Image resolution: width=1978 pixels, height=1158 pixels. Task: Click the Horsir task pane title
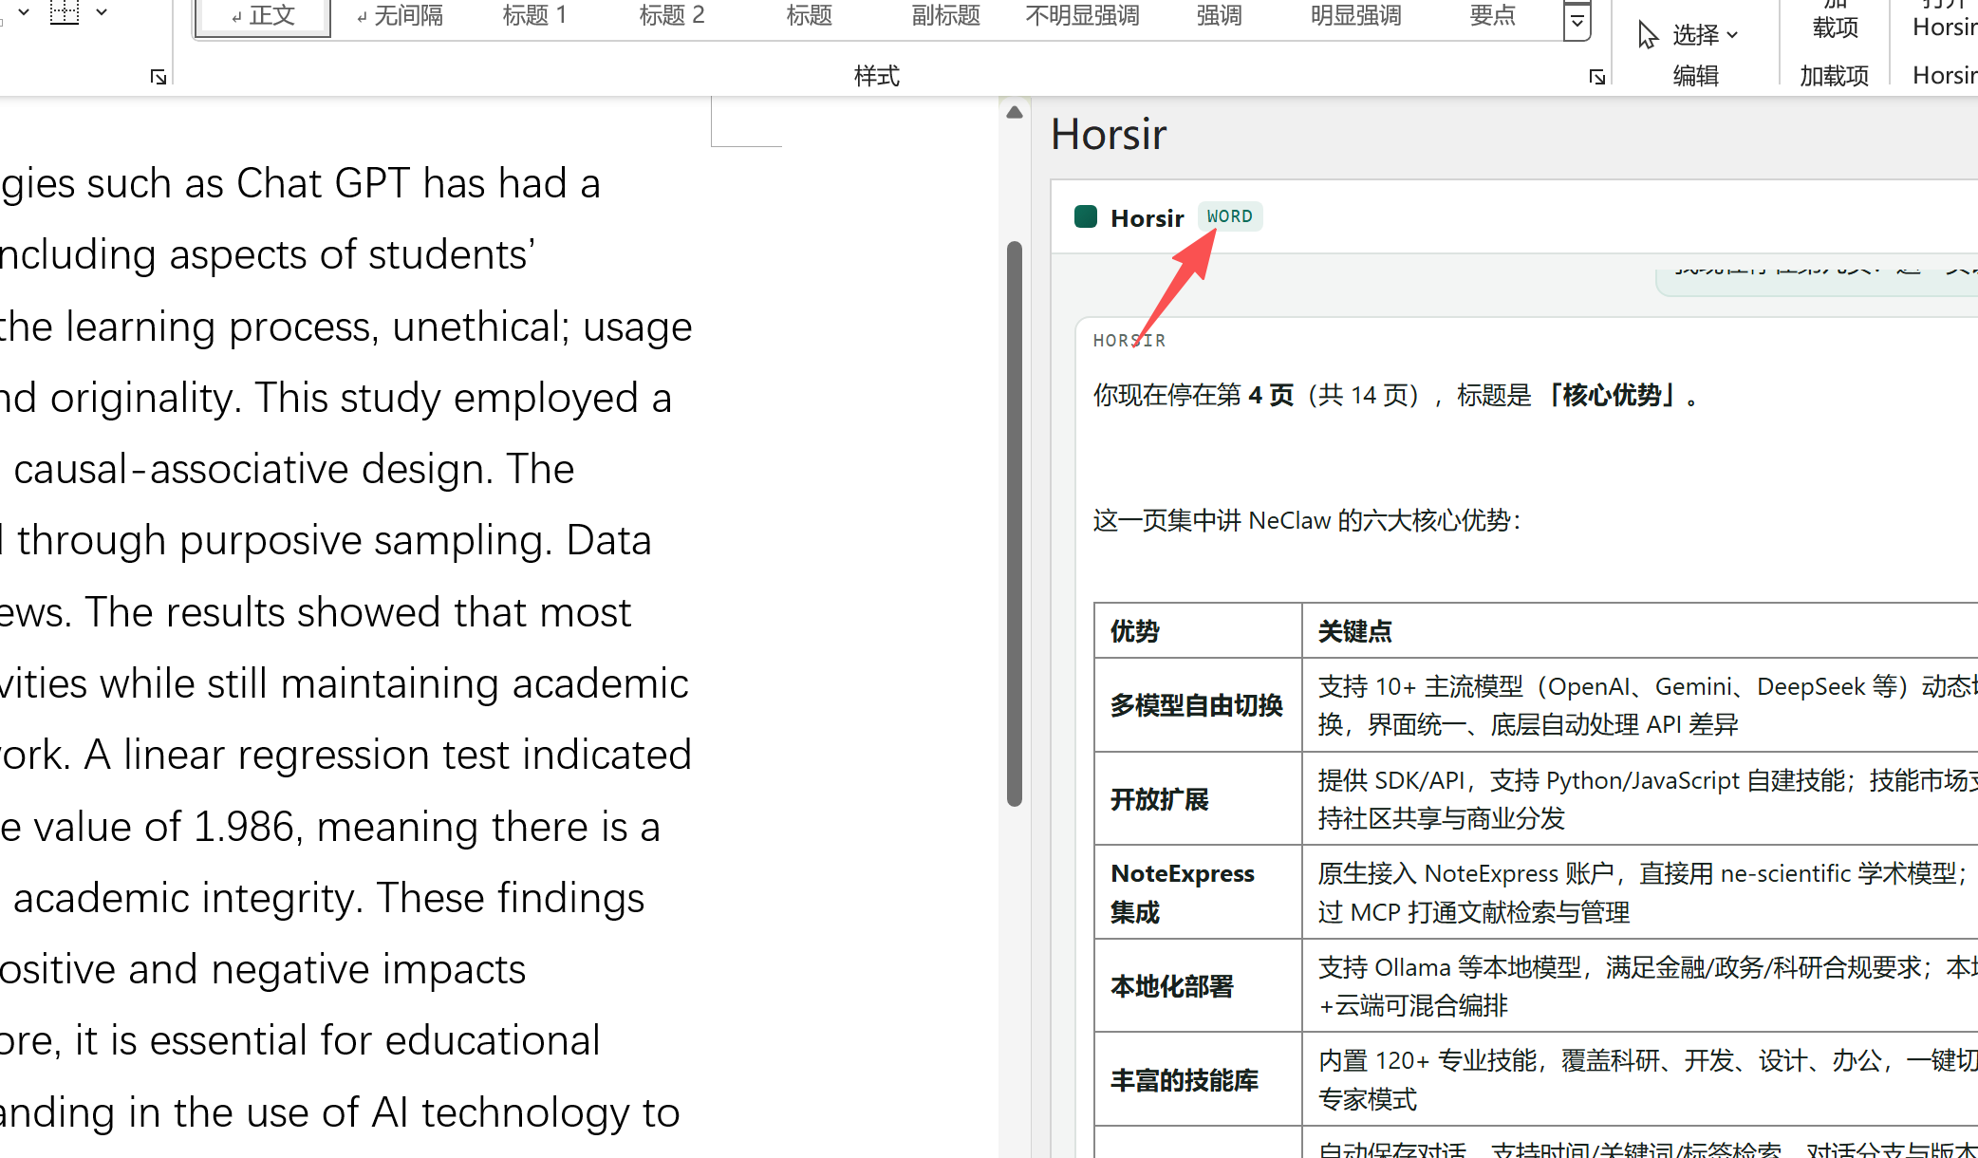[1109, 134]
